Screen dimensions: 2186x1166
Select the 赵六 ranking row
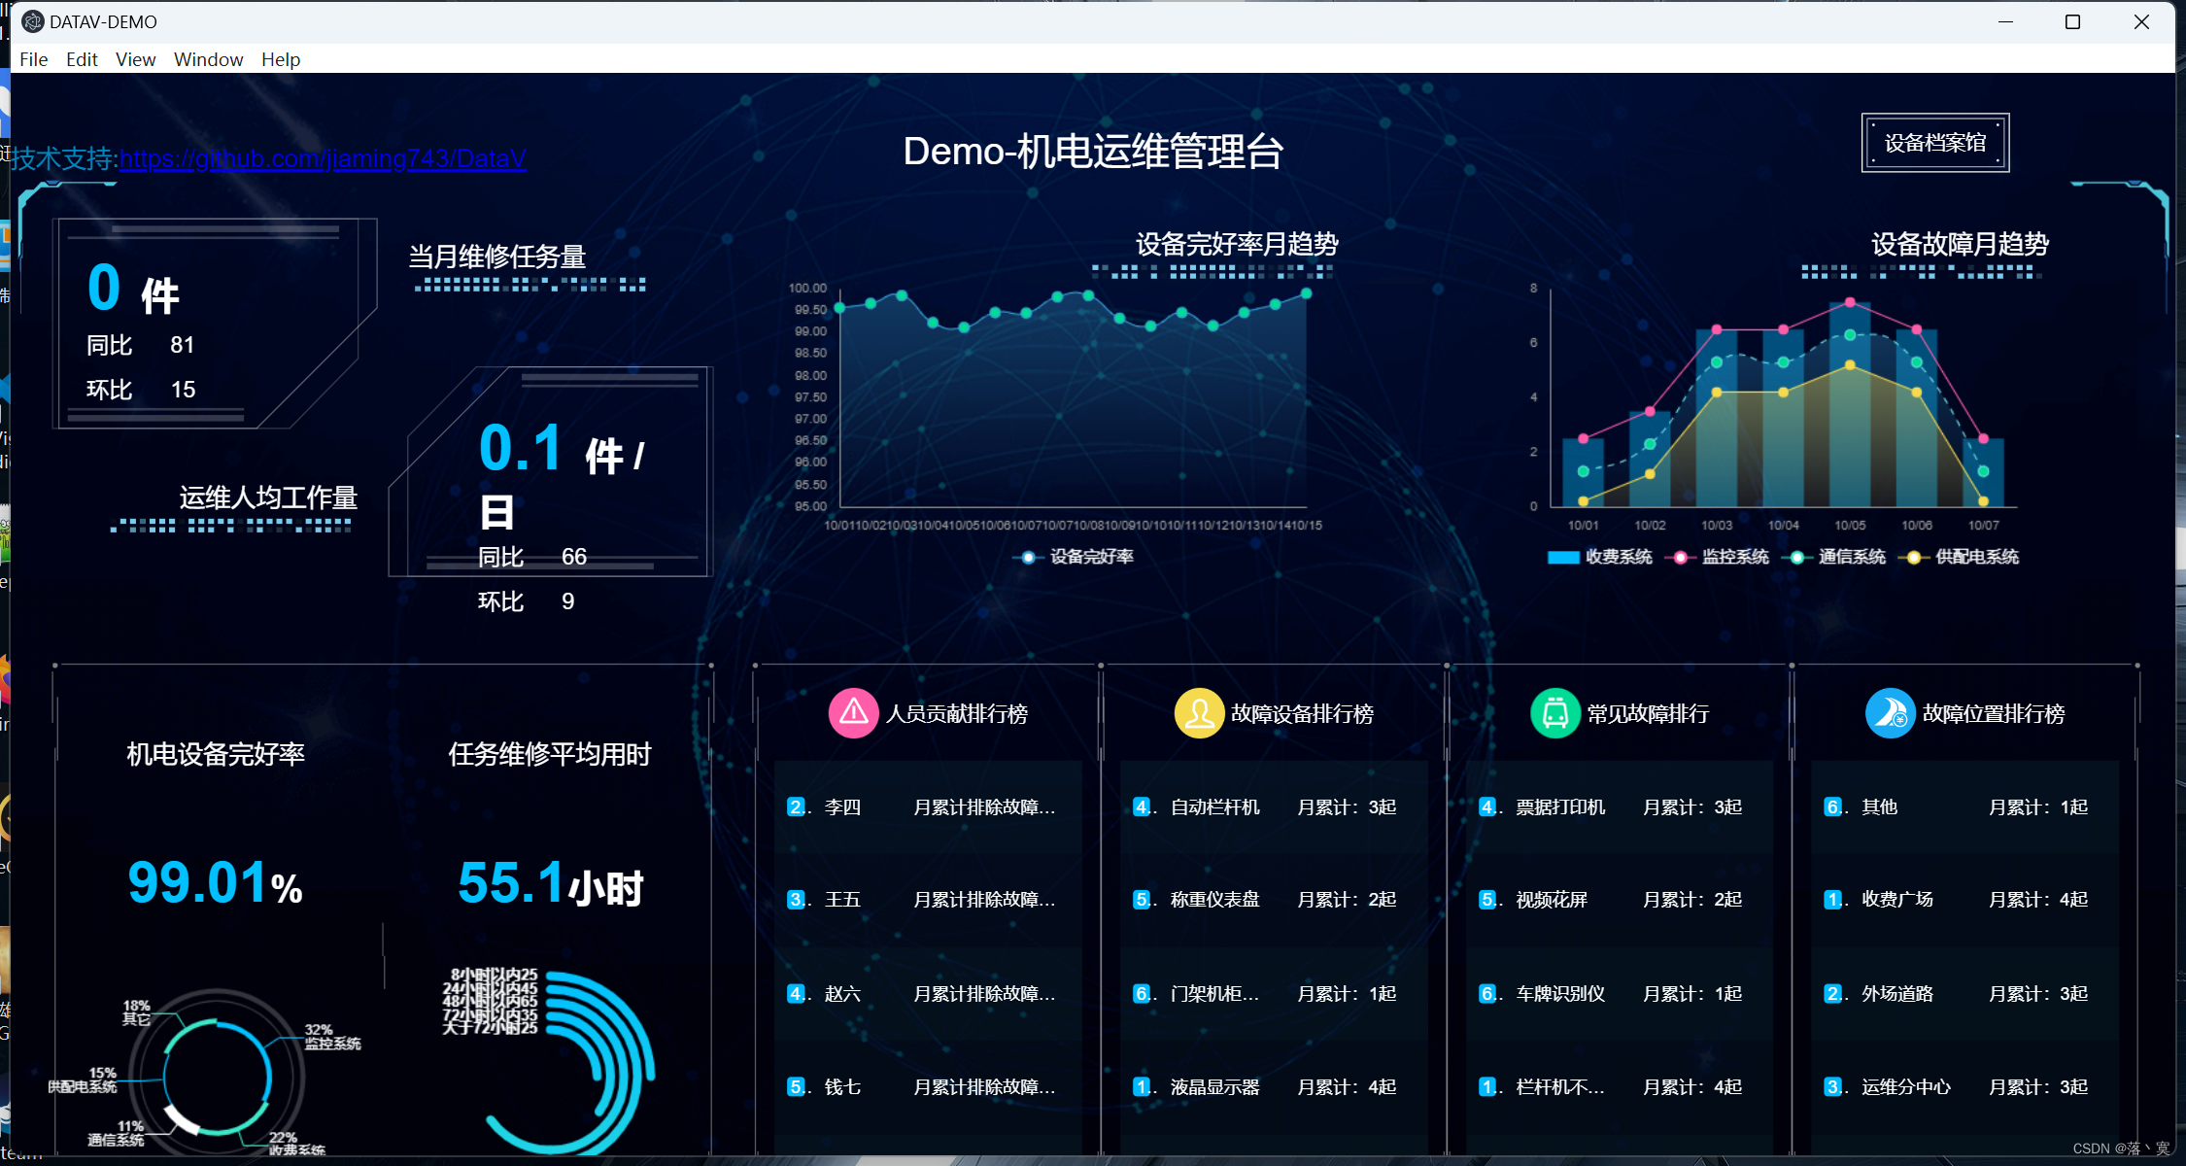click(928, 994)
